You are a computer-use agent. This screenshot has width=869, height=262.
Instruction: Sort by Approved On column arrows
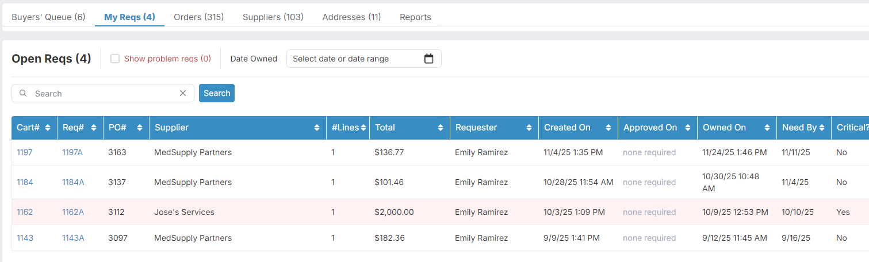coord(688,128)
